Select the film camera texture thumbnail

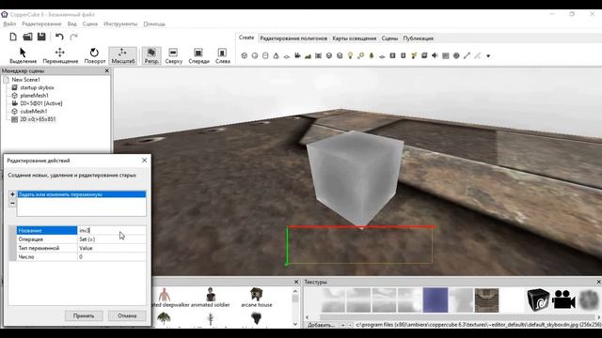[563, 300]
